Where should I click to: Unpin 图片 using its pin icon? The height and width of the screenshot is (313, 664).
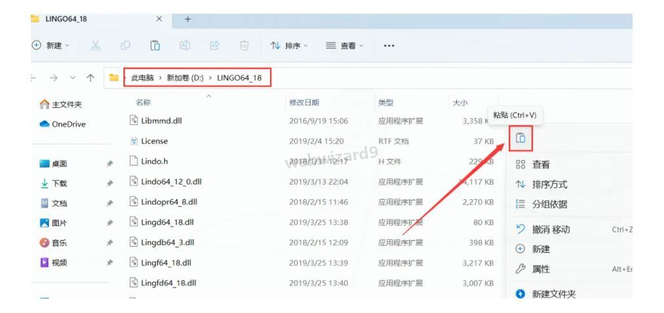tap(109, 223)
